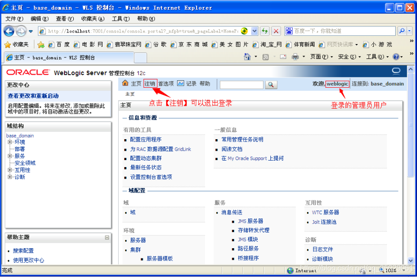Expand the 互用性 tree node
The width and height of the screenshot is (417, 277).
click(10, 170)
